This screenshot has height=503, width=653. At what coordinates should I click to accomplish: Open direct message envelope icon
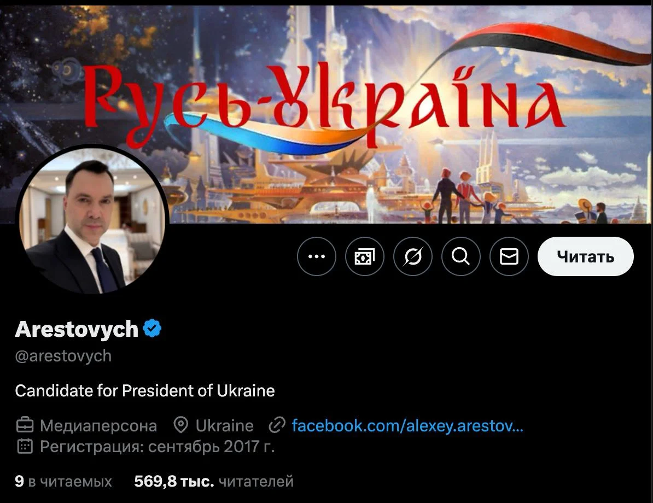pos(509,256)
